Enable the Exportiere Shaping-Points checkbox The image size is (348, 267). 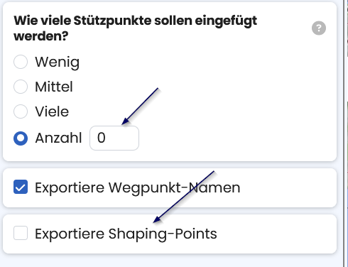point(21,233)
